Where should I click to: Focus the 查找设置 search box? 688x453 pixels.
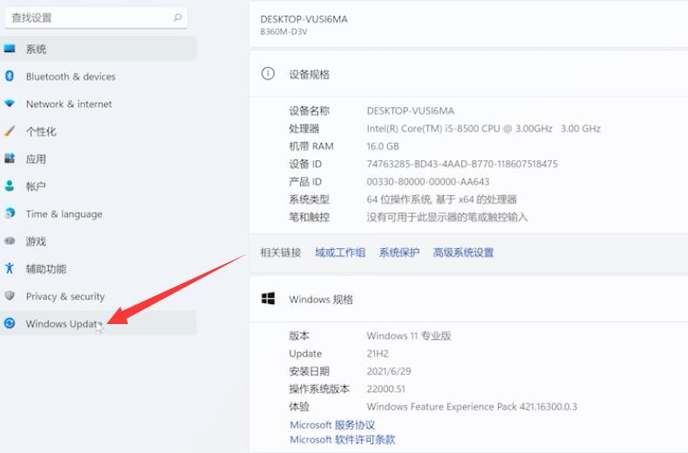pos(96,17)
